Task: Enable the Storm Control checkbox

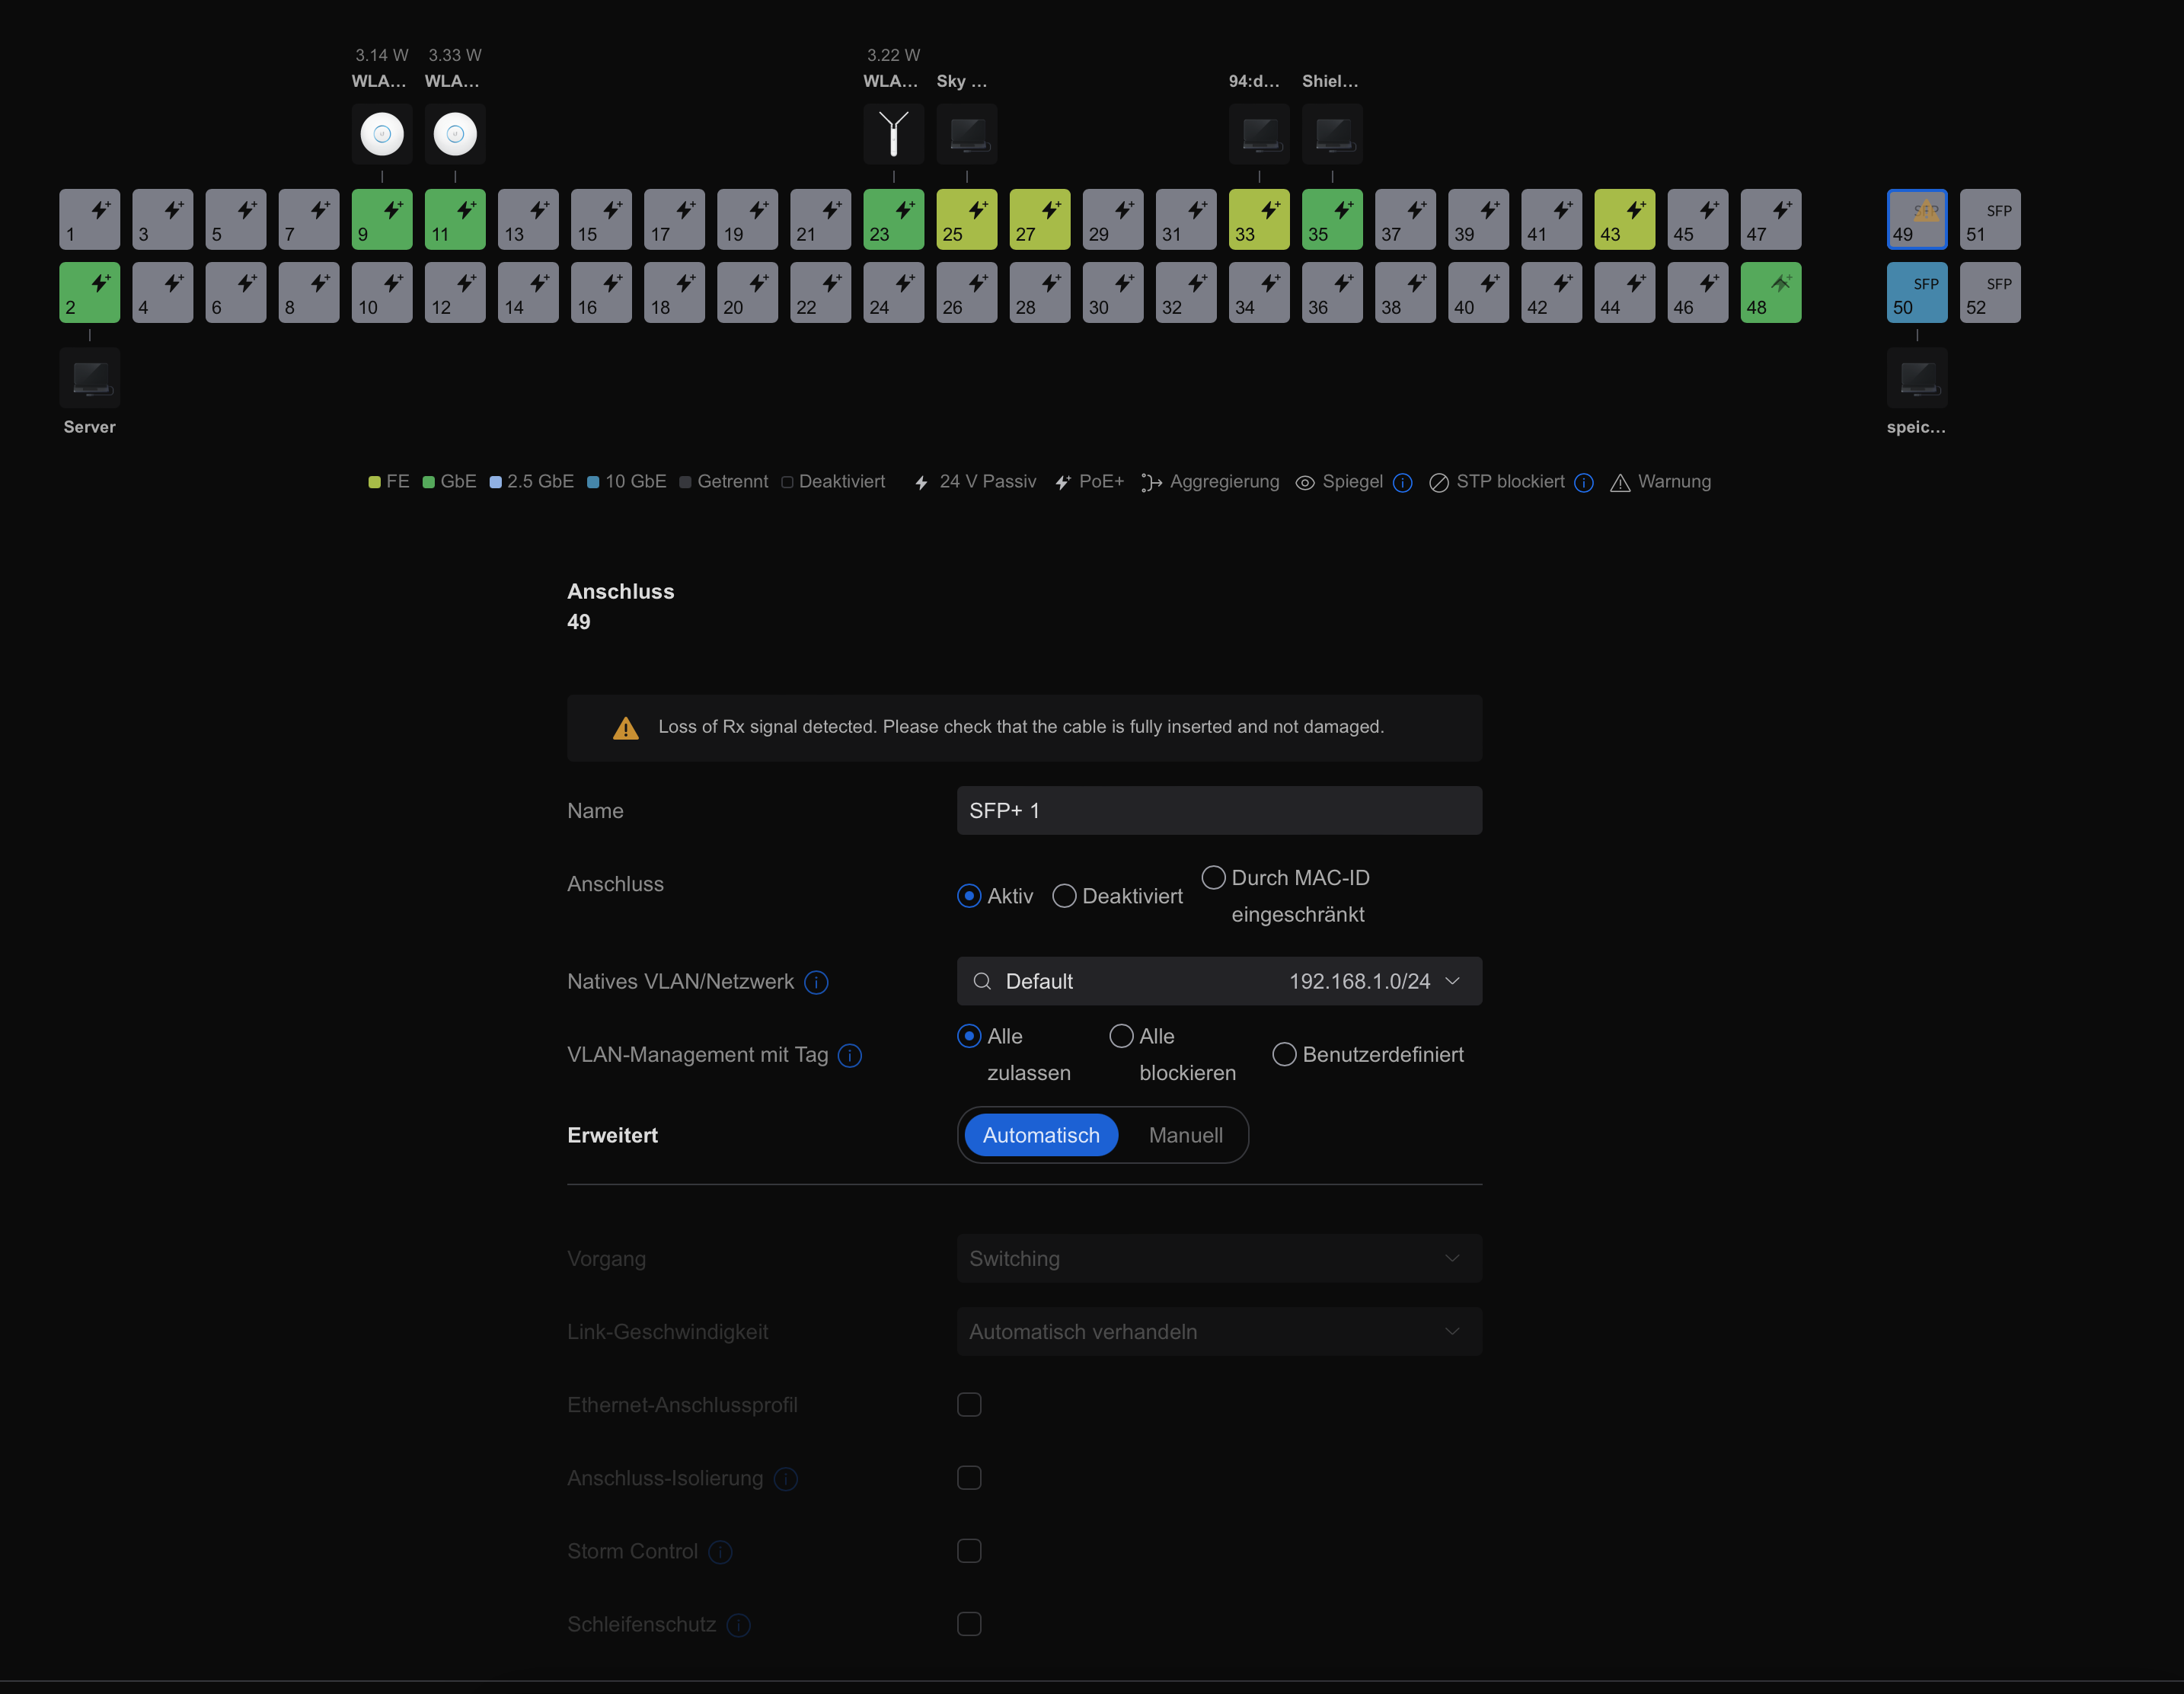Action: [x=968, y=1551]
